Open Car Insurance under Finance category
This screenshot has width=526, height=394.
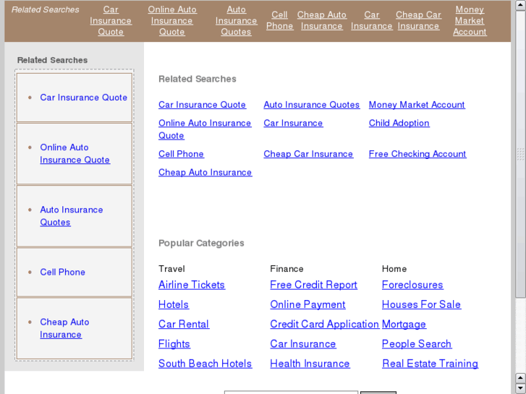(x=303, y=344)
